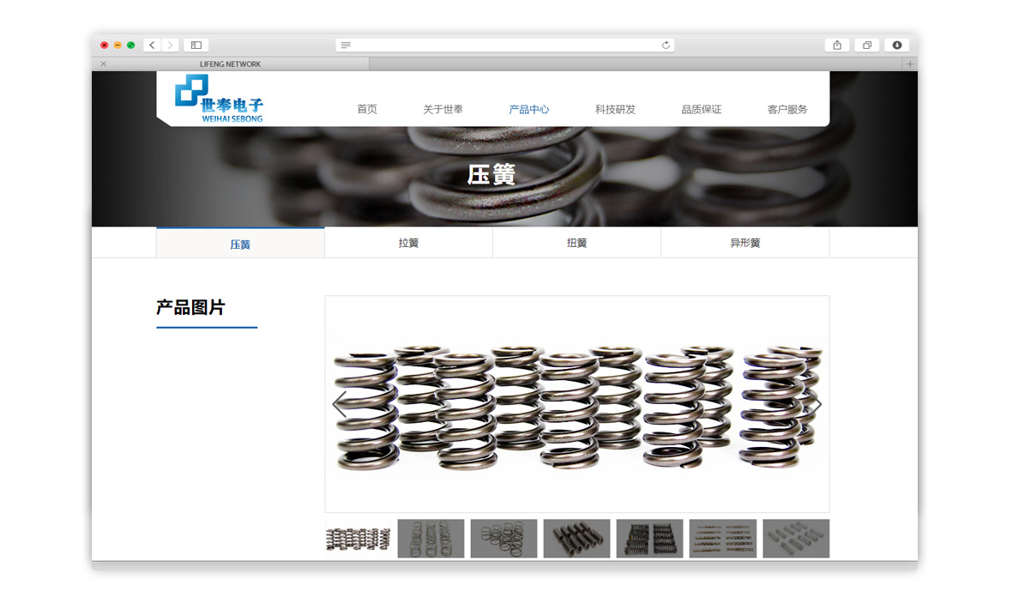Image resolution: width=1019 pixels, height=610 pixels.
Task: Close the LIFENG NETWORK tab
Action: pyautogui.click(x=103, y=63)
